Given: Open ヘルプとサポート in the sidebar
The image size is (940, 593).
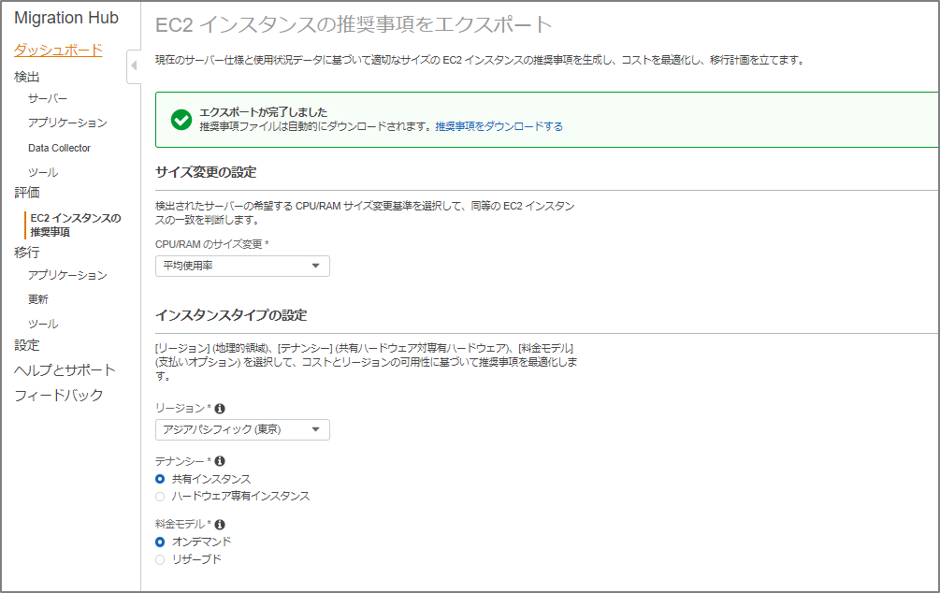Looking at the screenshot, I should (x=65, y=370).
